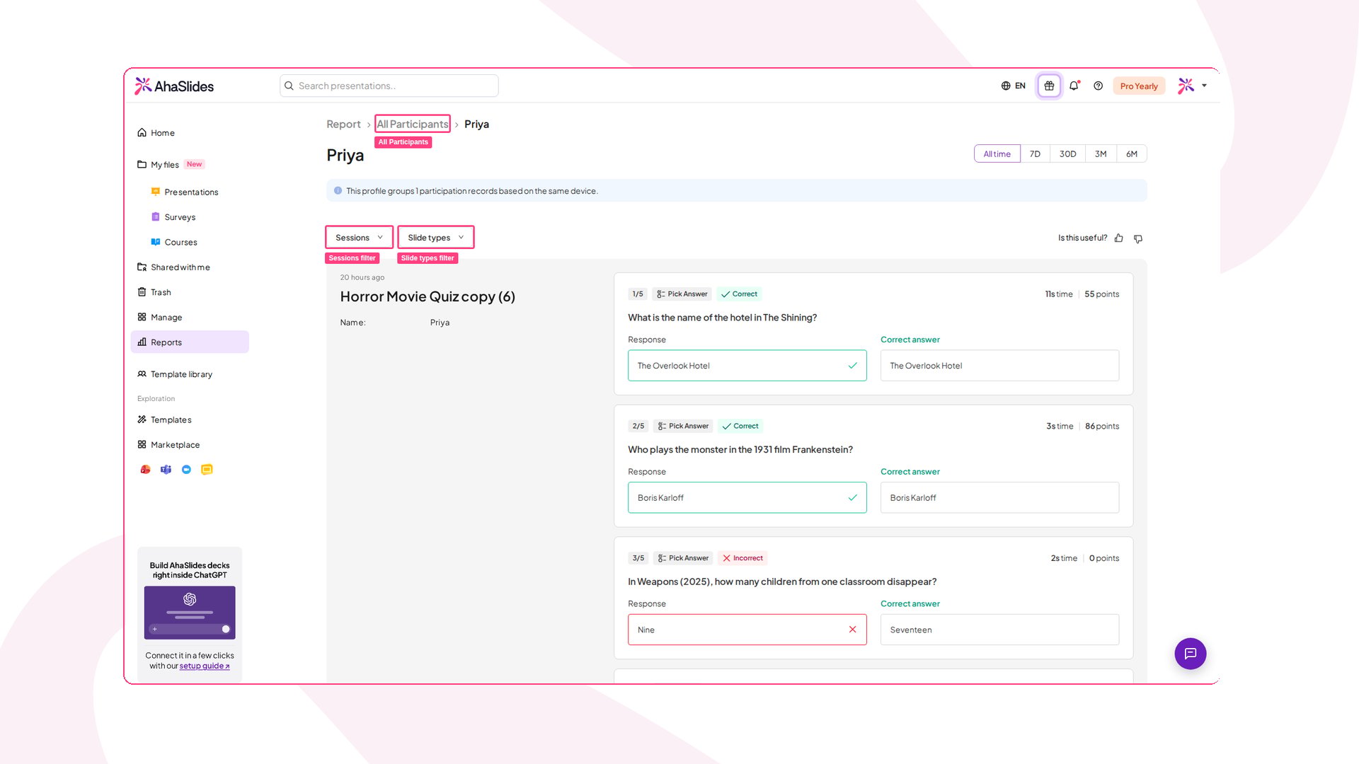1359x764 pixels.
Task: Select the All time range
Action: [x=997, y=154]
